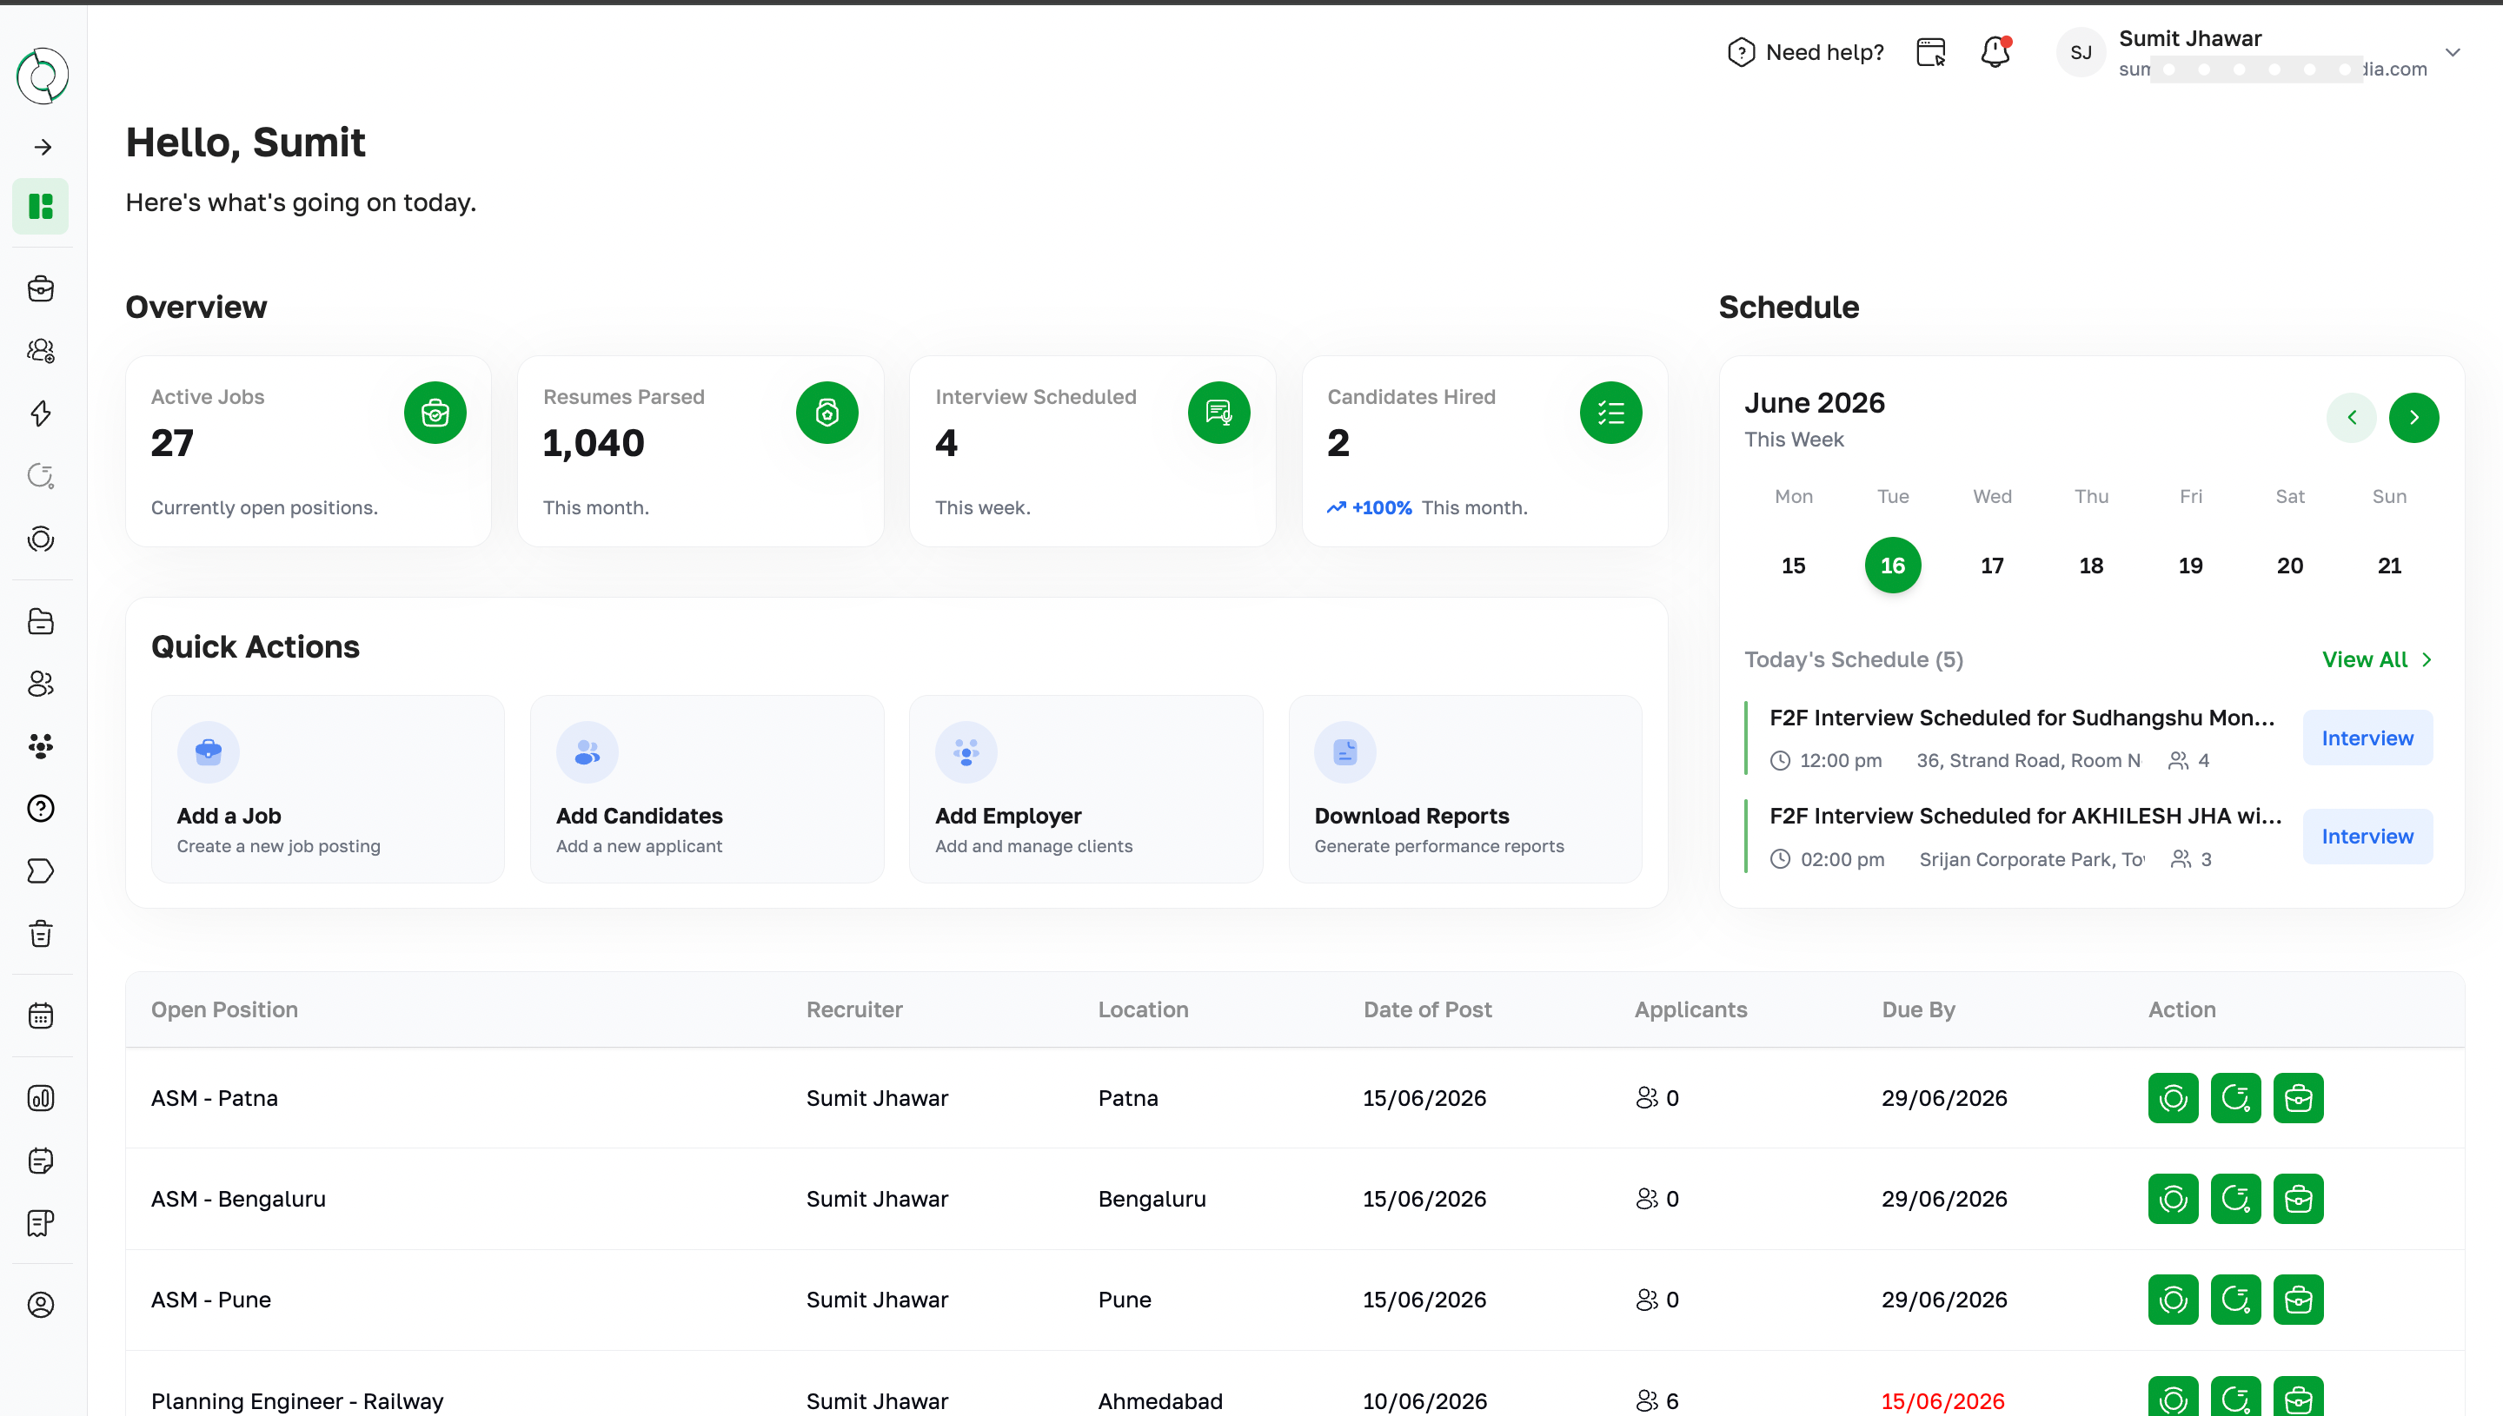Click middle action icon in ASM - Patna row
Screen dimensions: 2503x1416
2235,1098
